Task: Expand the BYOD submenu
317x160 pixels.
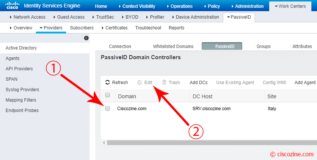Action: point(130,17)
